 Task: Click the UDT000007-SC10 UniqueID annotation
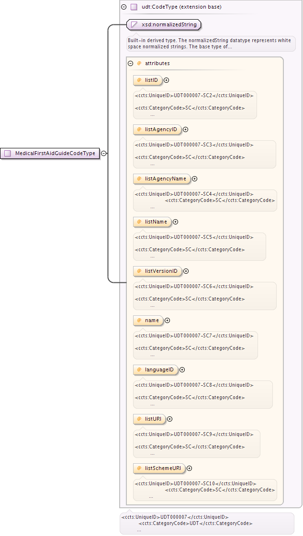tap(196, 483)
